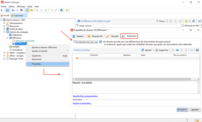Click the move-up arrow in filter conditions toolbar

pos(182,50)
